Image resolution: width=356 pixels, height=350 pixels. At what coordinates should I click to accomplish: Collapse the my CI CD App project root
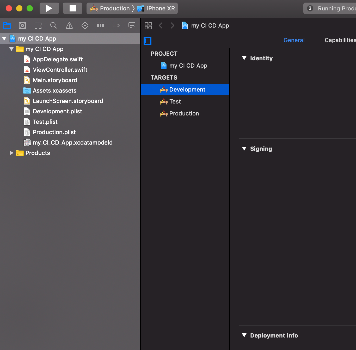point(4,38)
